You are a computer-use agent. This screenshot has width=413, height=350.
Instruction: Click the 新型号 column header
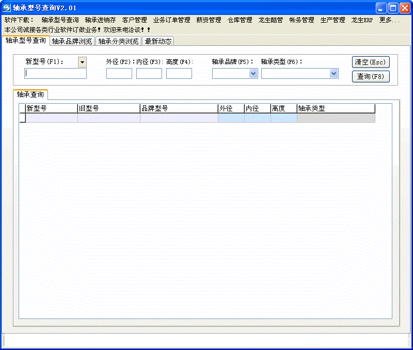click(x=52, y=108)
